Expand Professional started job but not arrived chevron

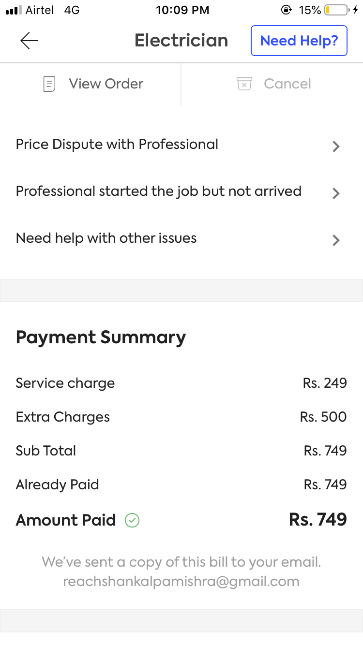coord(336,193)
